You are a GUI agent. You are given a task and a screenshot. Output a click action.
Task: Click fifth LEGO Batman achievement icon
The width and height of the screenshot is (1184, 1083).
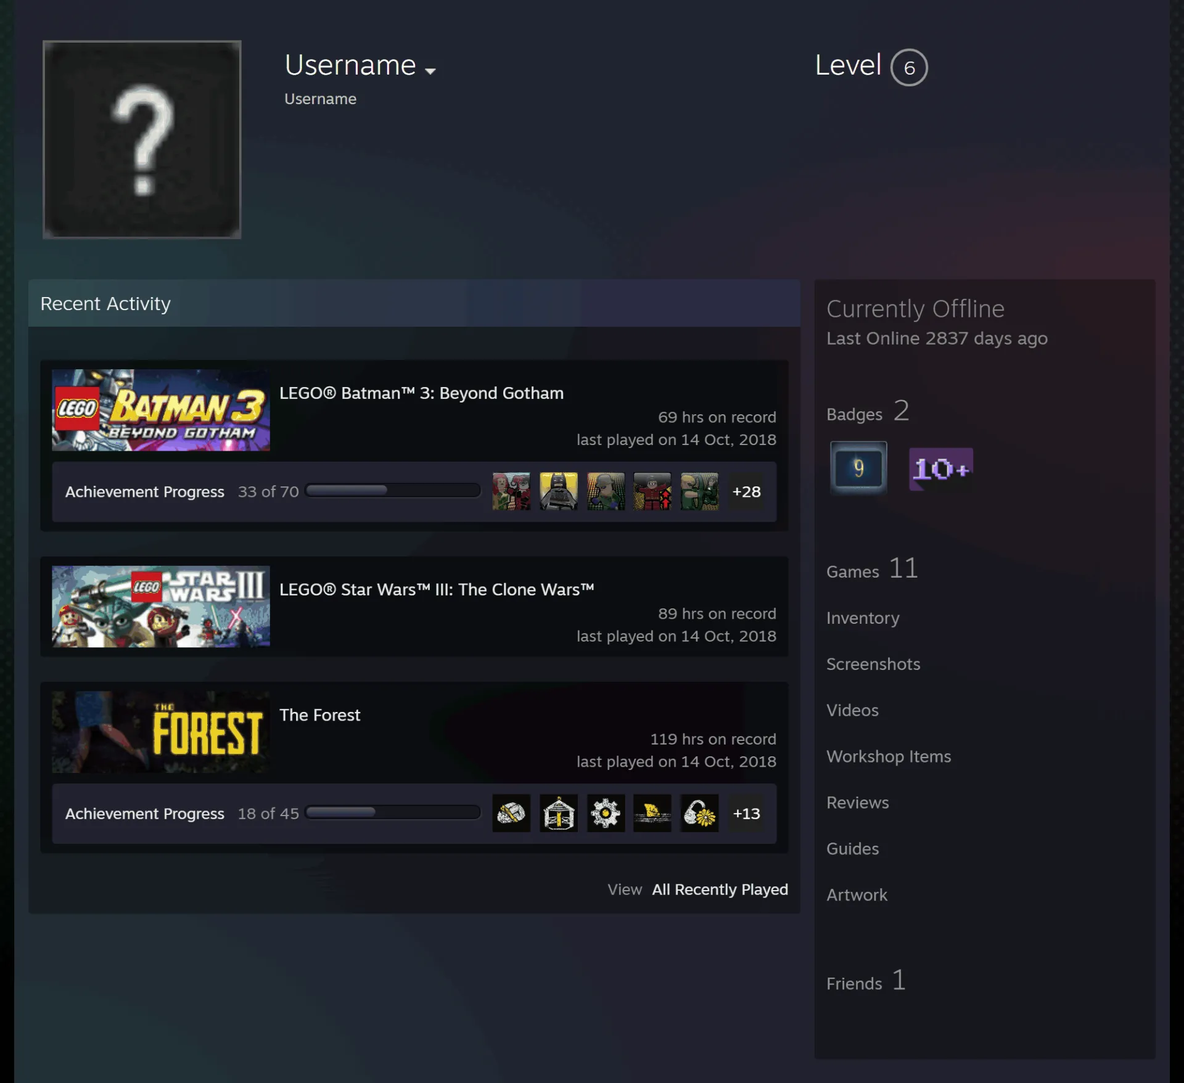tap(699, 491)
